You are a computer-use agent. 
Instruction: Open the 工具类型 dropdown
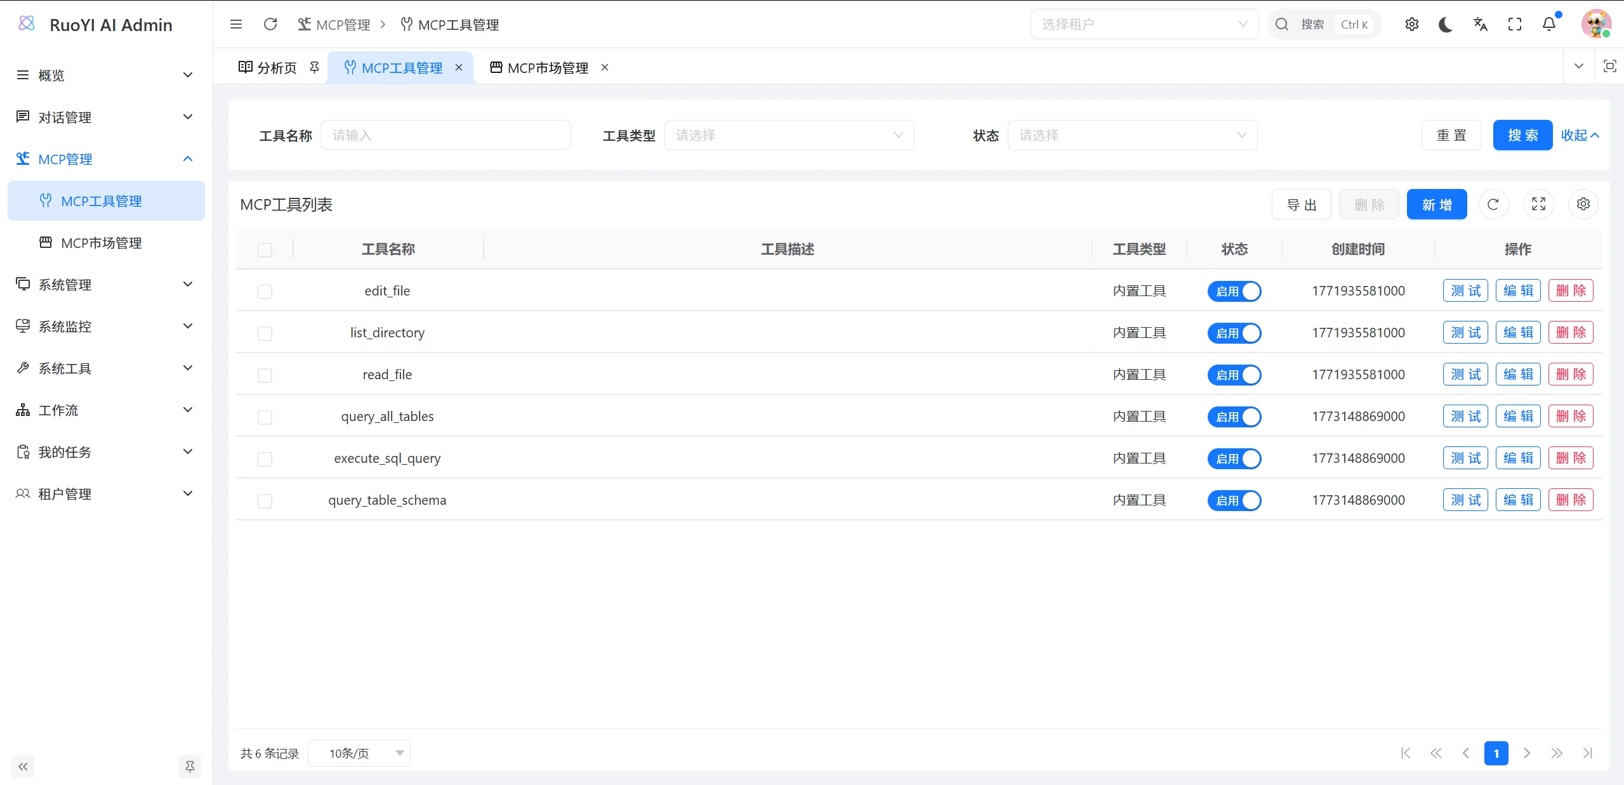pyautogui.click(x=789, y=135)
